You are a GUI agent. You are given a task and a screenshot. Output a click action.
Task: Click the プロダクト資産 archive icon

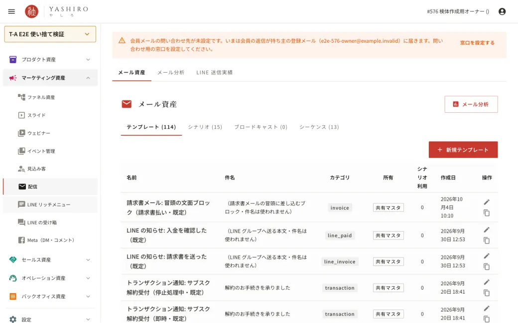click(13, 59)
